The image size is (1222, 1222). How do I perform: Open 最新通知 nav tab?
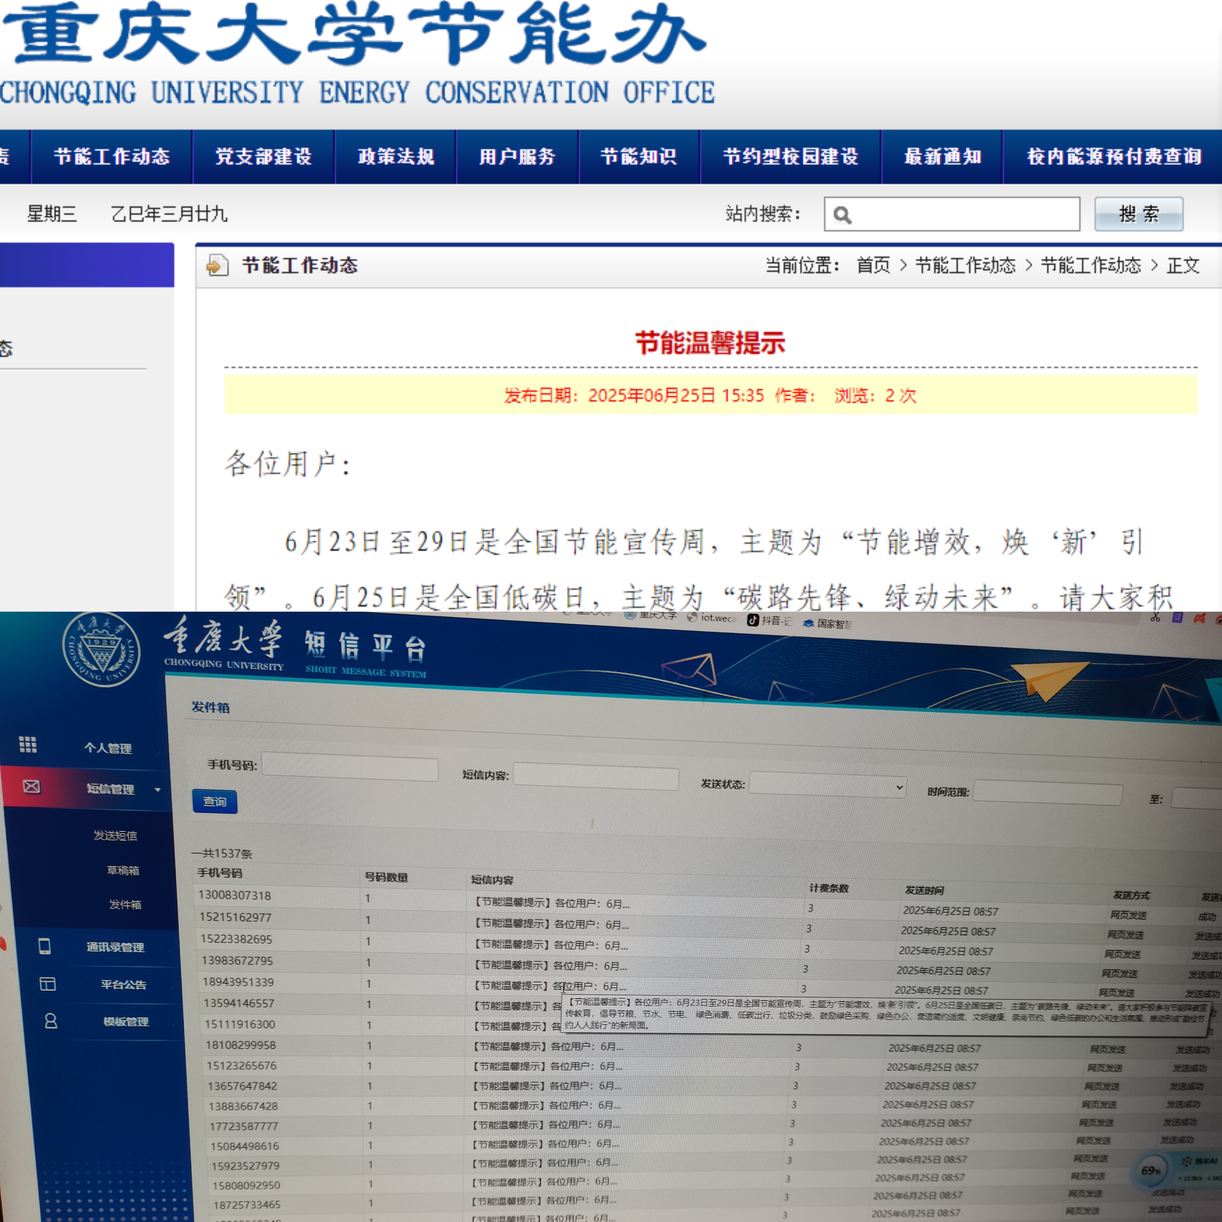tap(942, 156)
